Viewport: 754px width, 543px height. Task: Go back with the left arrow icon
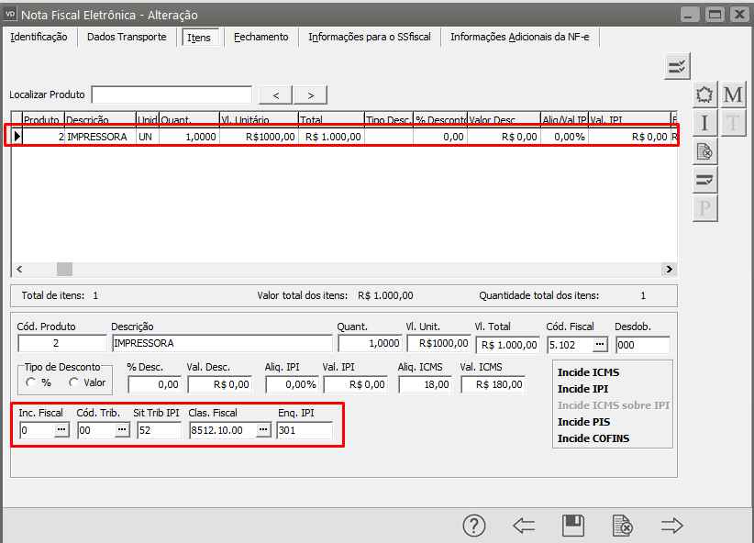pyautogui.click(x=524, y=526)
